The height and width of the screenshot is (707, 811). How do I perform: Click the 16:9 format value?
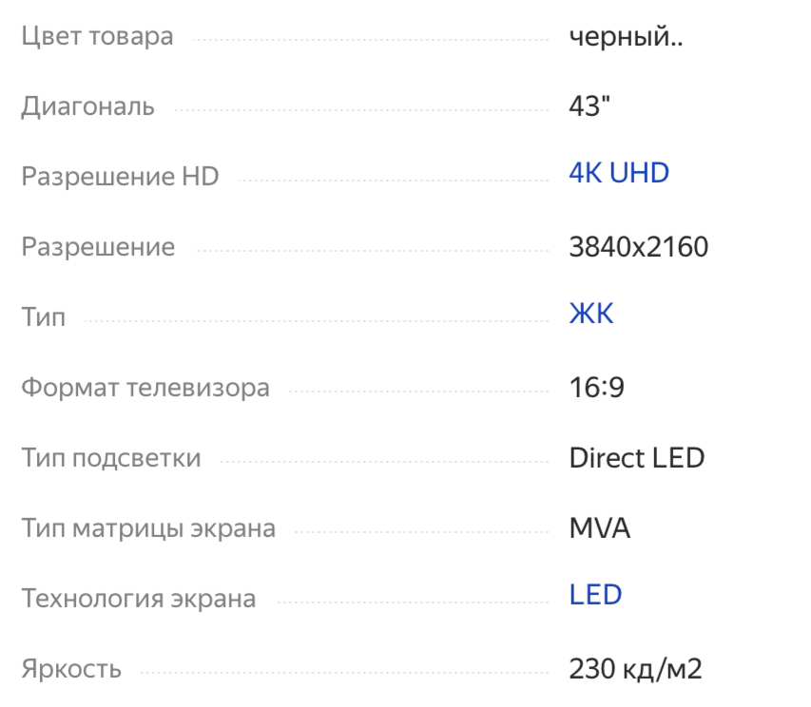click(x=596, y=387)
